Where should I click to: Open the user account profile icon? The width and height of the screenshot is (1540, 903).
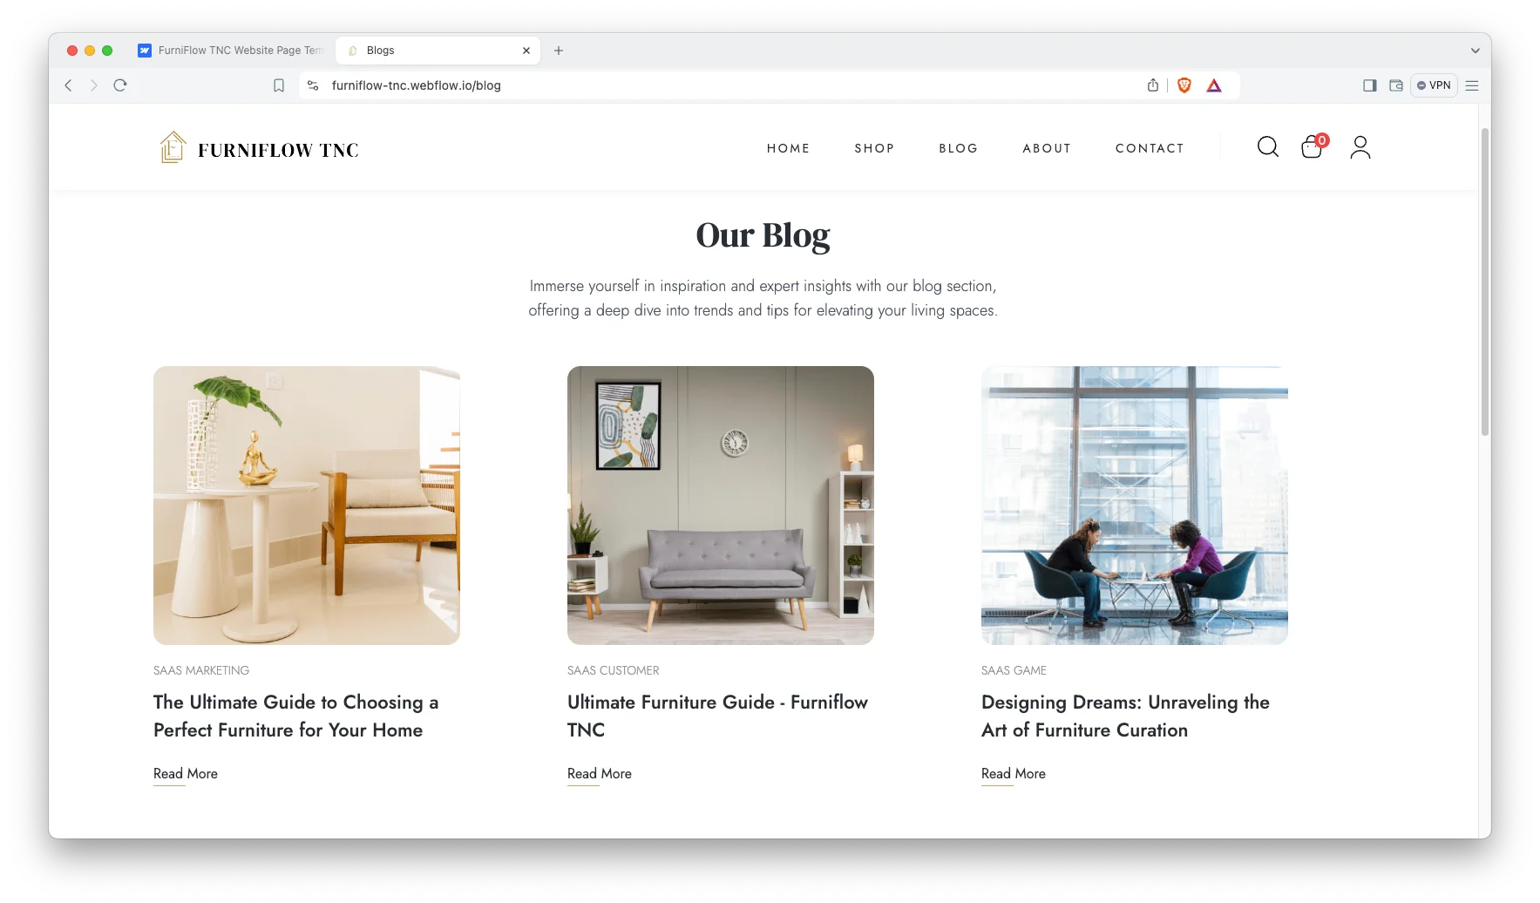coord(1360,147)
